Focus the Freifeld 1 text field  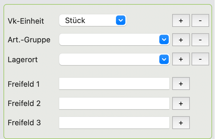(114, 84)
